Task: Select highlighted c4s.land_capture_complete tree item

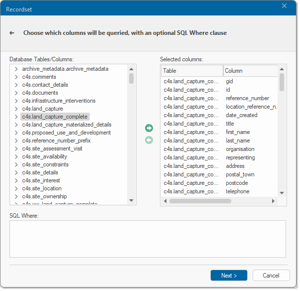Action: (x=55, y=117)
